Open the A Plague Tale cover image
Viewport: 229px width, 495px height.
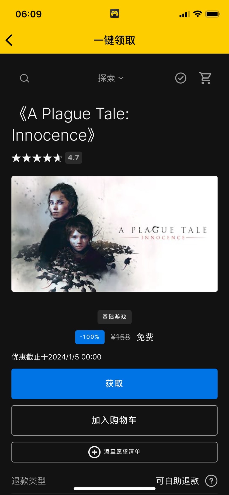tap(114, 234)
